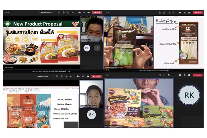Toggle microphone in Mr.BOB Product Package meeting
The width and height of the screenshot is (207, 138).
point(185,13)
